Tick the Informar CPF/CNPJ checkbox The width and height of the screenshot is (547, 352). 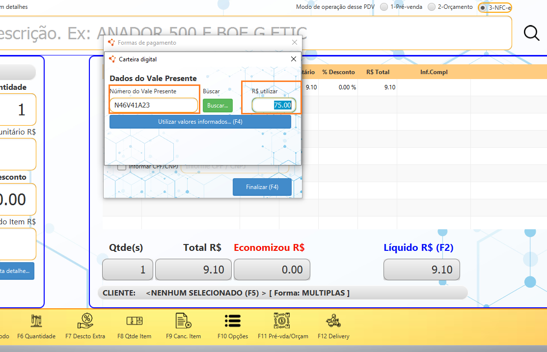click(122, 167)
